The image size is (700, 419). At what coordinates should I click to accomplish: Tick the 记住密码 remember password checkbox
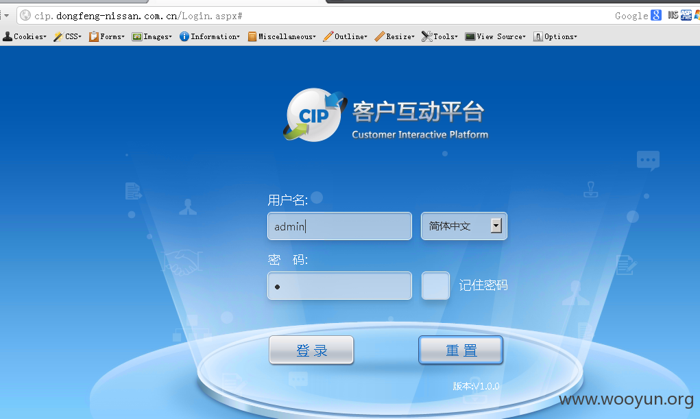(436, 285)
